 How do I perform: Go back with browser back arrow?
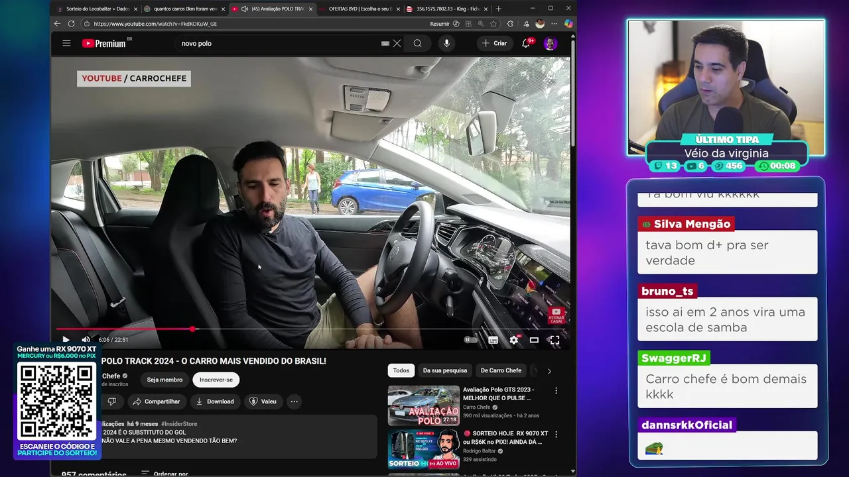pyautogui.click(x=57, y=24)
